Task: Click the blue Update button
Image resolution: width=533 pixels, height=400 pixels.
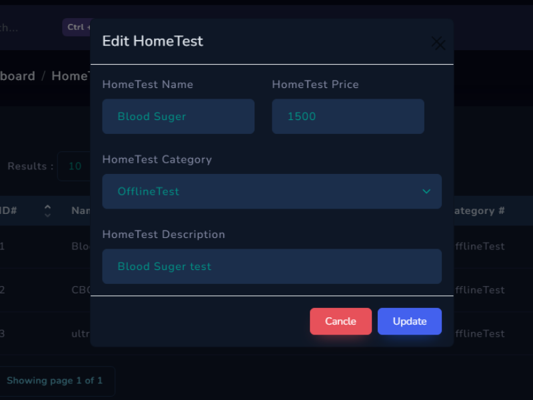Action: tap(409, 321)
